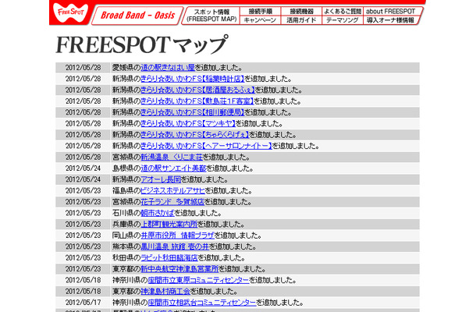Follow the ラビット秋田臨海店 link

click(x=169, y=258)
